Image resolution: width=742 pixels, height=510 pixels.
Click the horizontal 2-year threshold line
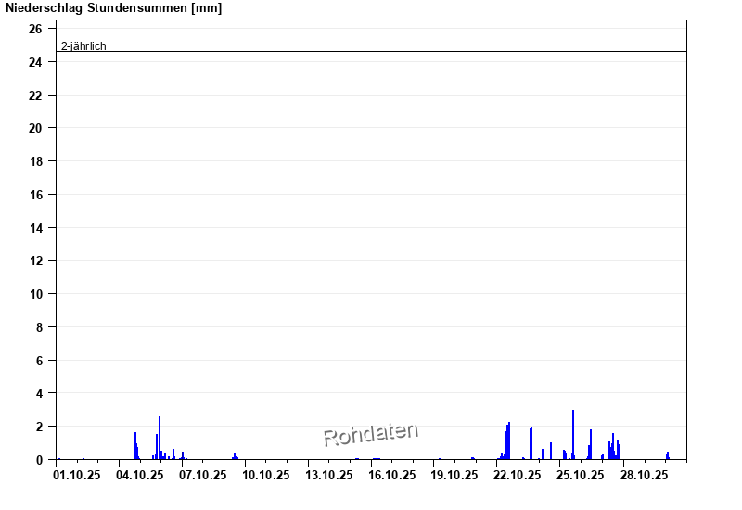coord(371,51)
